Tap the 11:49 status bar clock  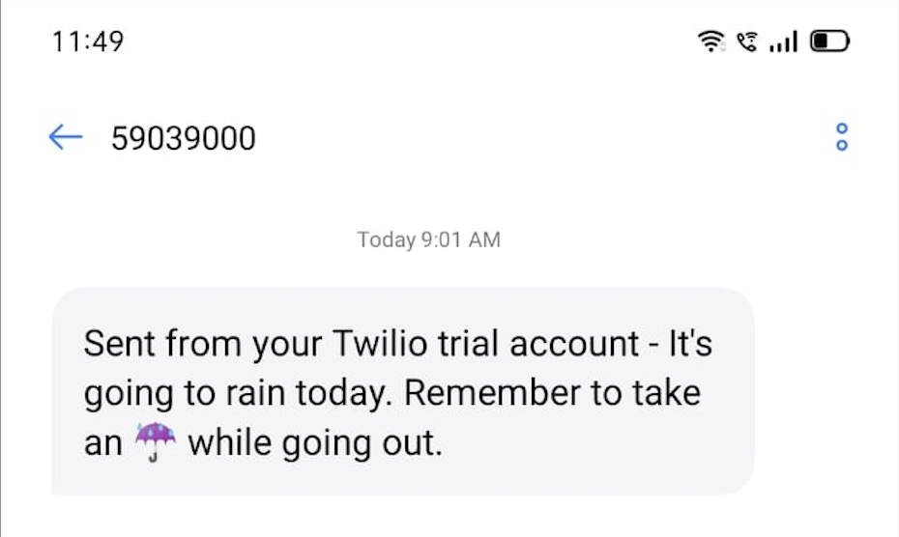tap(87, 42)
